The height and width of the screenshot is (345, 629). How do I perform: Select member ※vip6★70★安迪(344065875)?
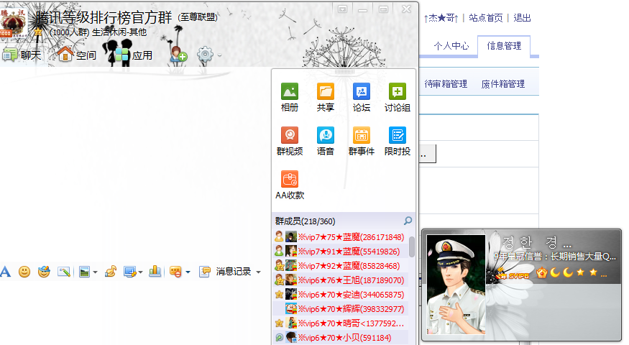tap(340, 295)
